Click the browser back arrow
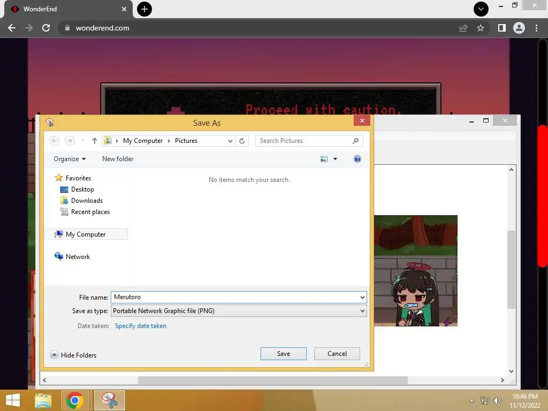548x411 pixels. tap(12, 28)
